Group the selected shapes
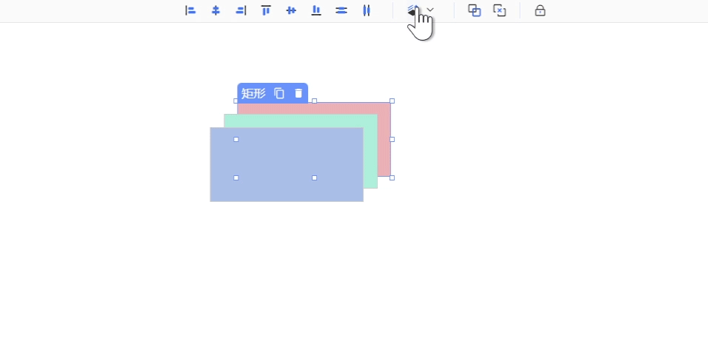Screen dimensions: 708x355 [474, 10]
